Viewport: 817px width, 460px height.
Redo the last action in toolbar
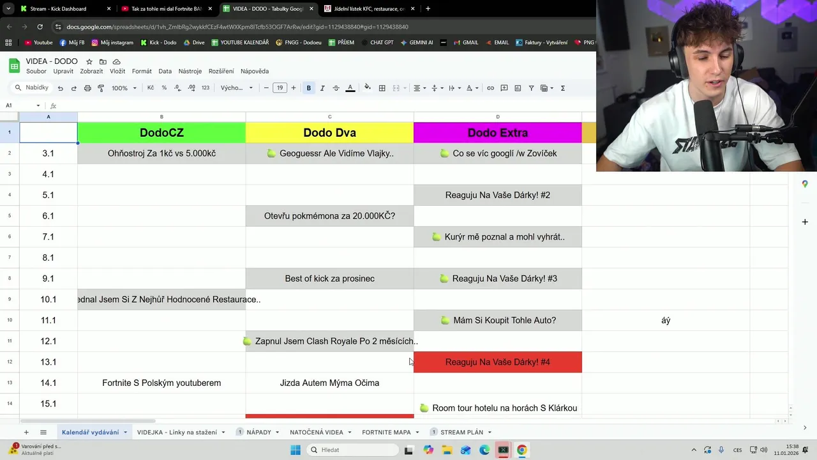[73, 88]
